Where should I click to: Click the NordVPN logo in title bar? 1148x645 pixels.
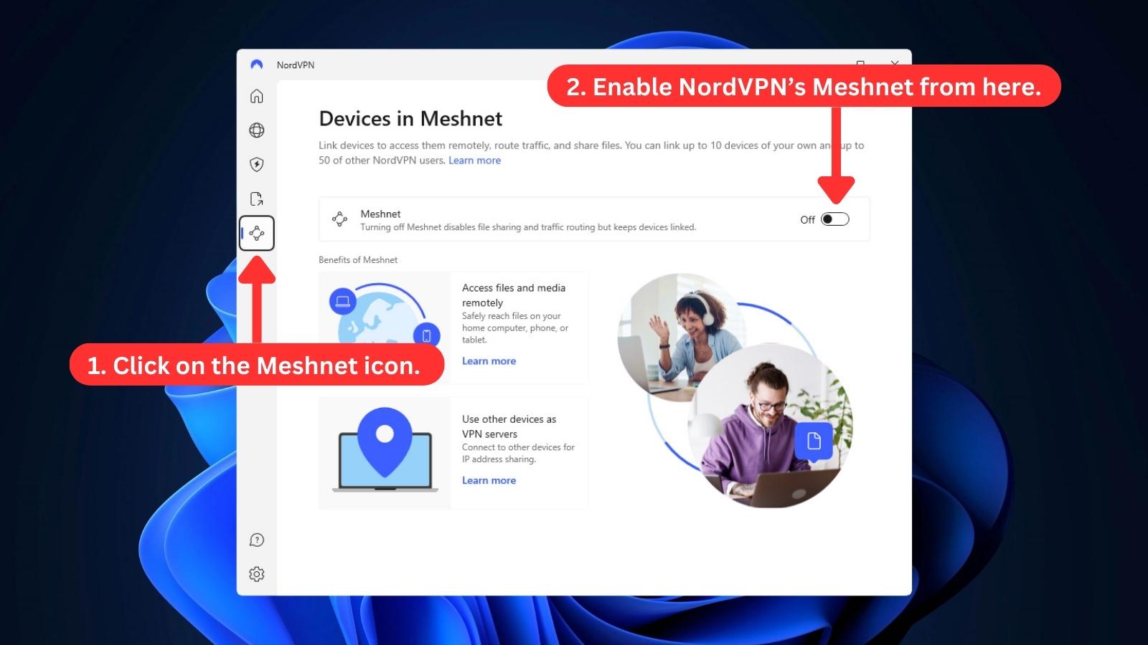tap(257, 64)
